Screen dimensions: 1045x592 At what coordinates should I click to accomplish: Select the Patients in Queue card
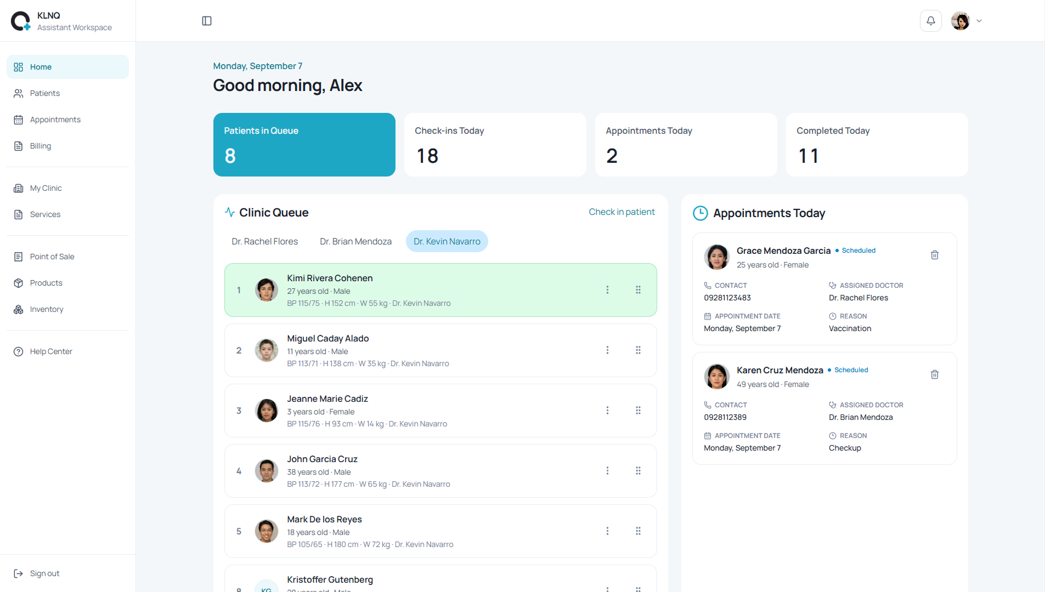(304, 145)
